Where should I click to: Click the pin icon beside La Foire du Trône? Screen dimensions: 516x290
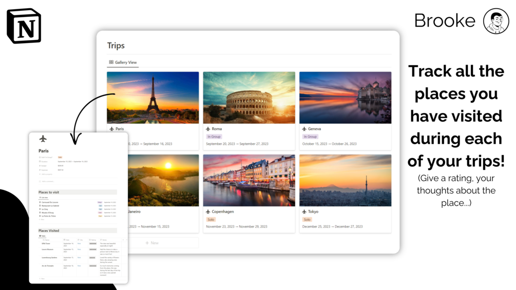(40, 216)
